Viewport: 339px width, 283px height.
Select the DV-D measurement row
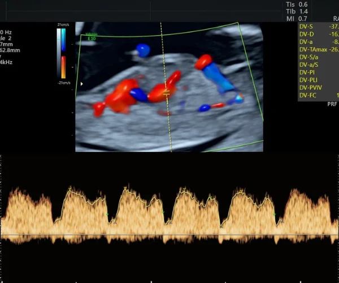pos(319,34)
